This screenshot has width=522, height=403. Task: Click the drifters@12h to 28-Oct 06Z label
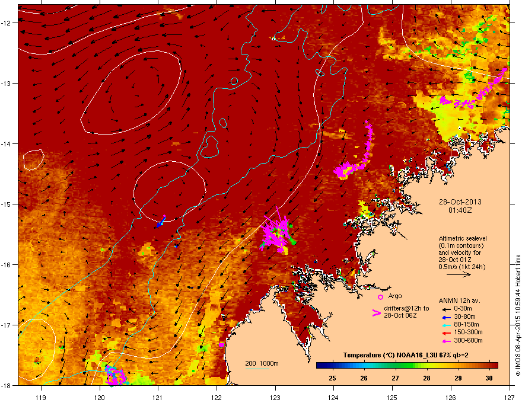[406, 312]
